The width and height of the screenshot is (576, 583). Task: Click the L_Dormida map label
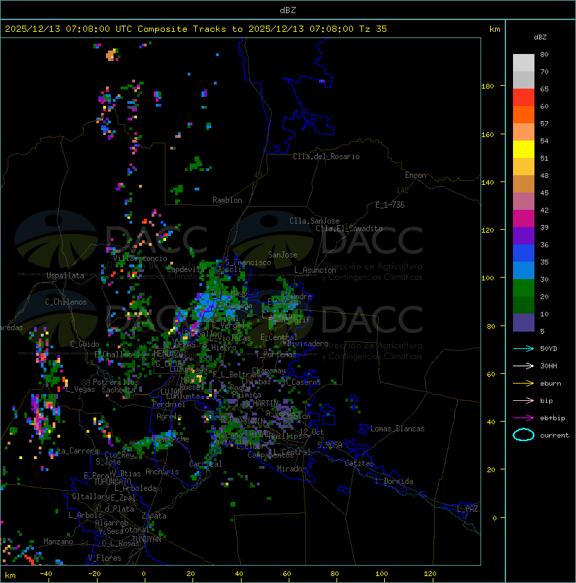click(x=394, y=481)
